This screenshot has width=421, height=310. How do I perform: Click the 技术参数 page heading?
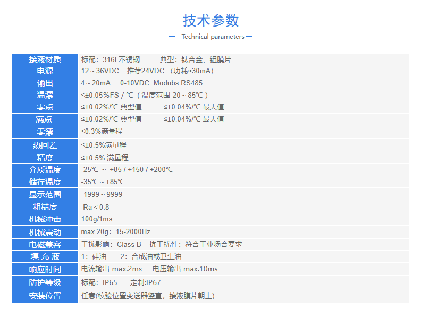point(210,20)
